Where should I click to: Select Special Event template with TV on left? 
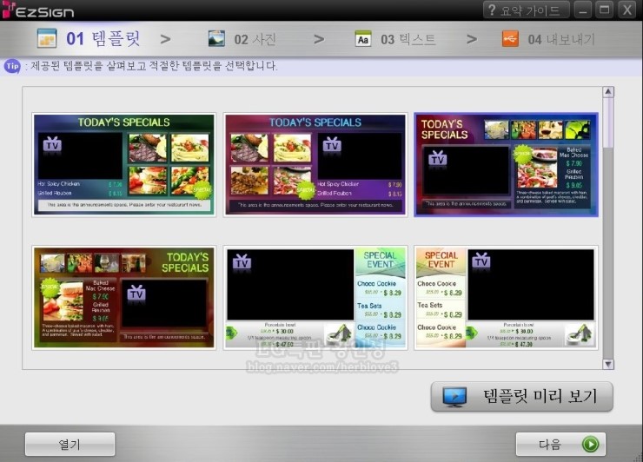pyautogui.click(x=315, y=298)
